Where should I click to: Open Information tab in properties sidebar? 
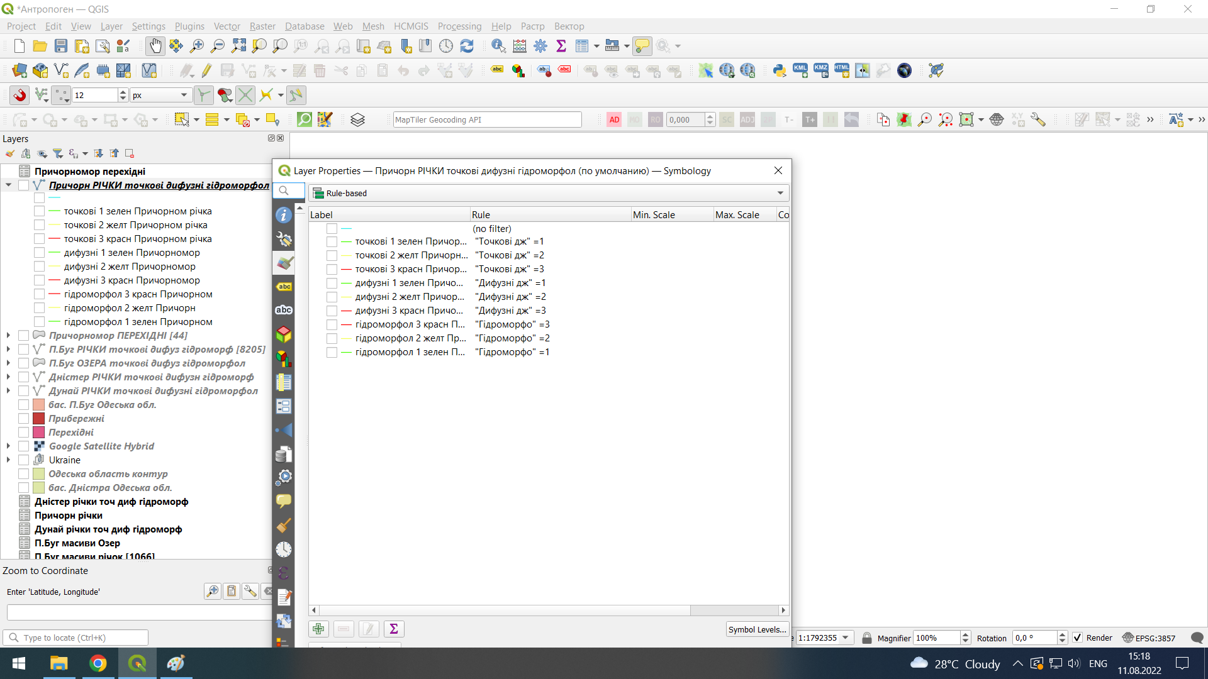tap(284, 215)
